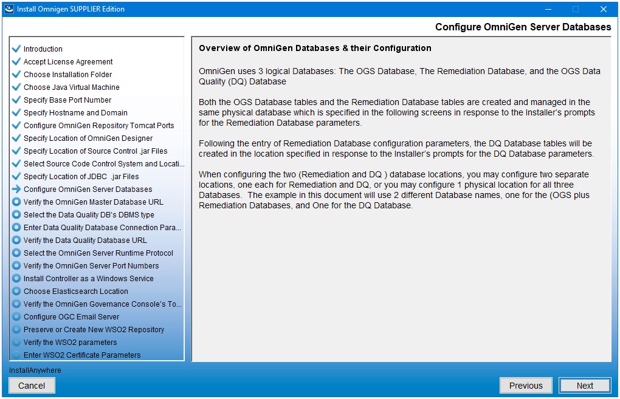Select Enter WSO2 Certificate Parameters step

pyautogui.click(x=82, y=355)
